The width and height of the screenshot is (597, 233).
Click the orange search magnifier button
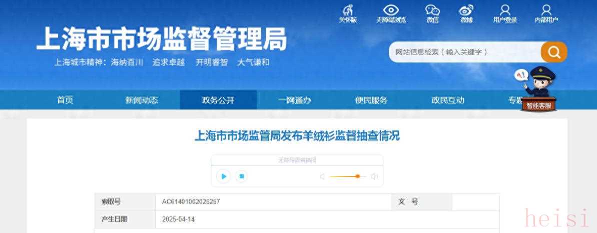[x=554, y=52]
